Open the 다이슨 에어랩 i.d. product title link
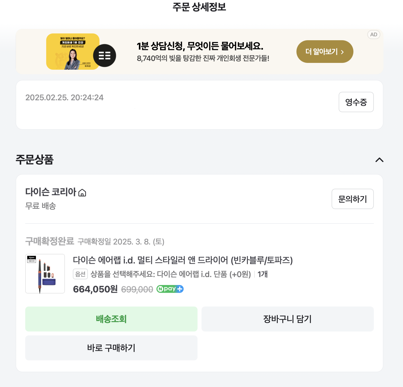Viewport: 403px width, 387px height. pos(183,260)
